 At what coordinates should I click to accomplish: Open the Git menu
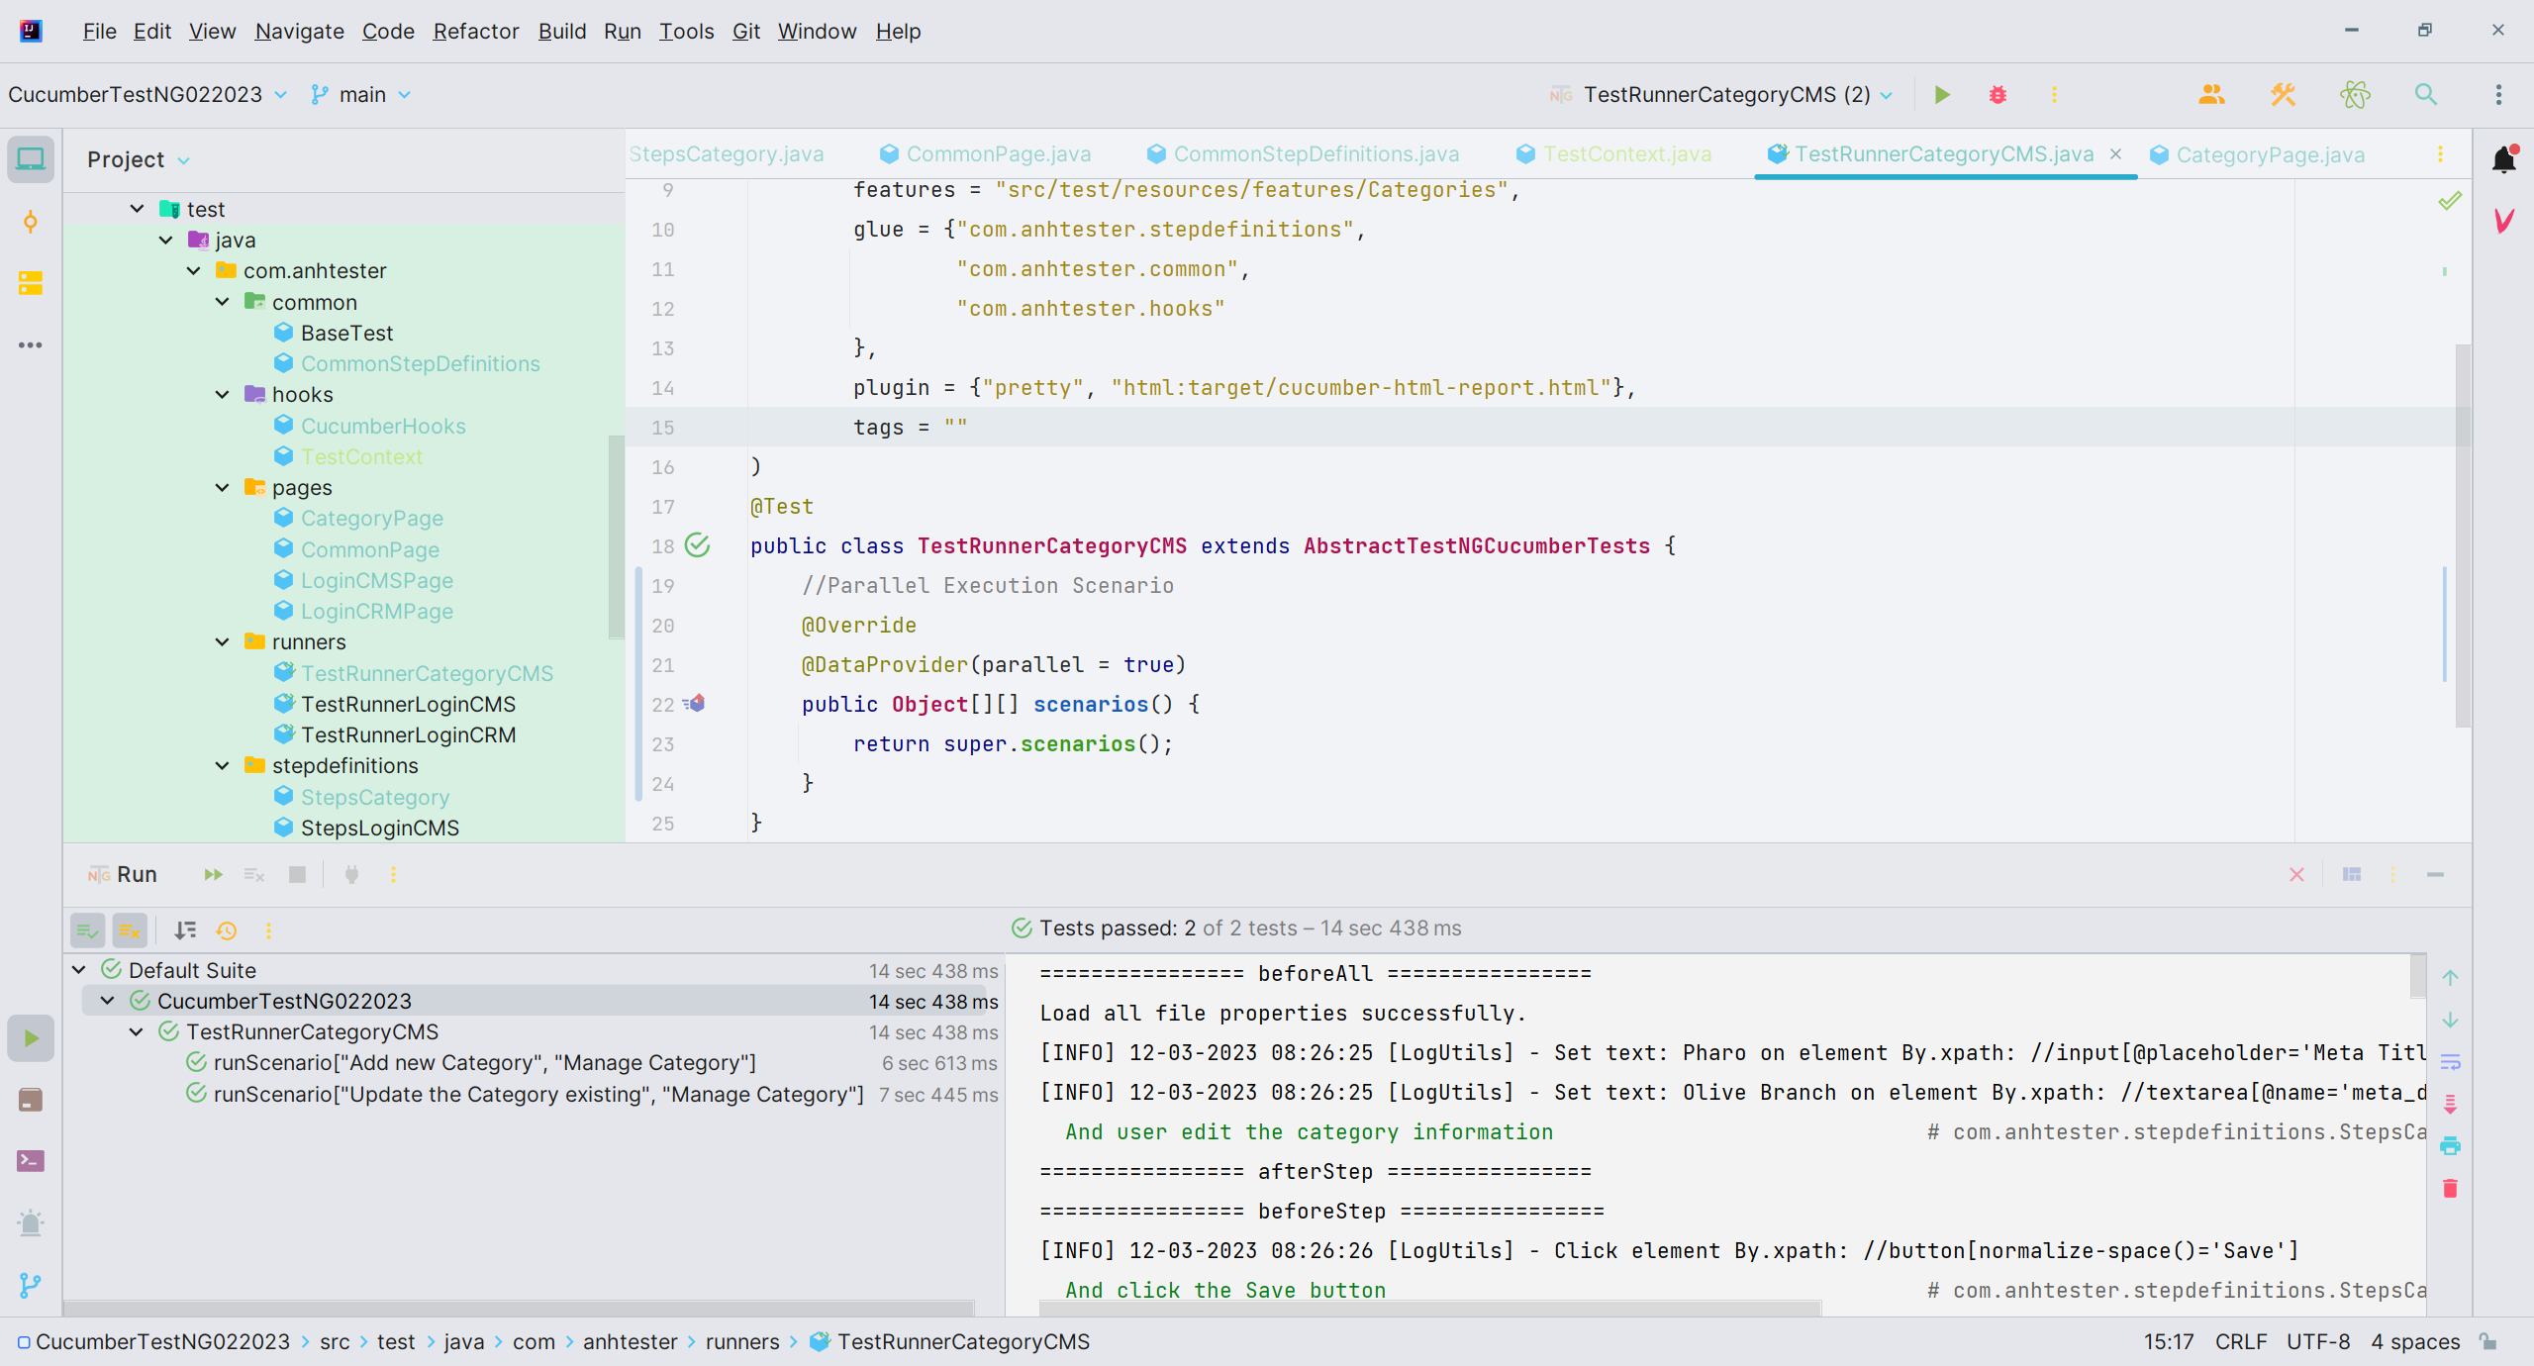coord(745,31)
